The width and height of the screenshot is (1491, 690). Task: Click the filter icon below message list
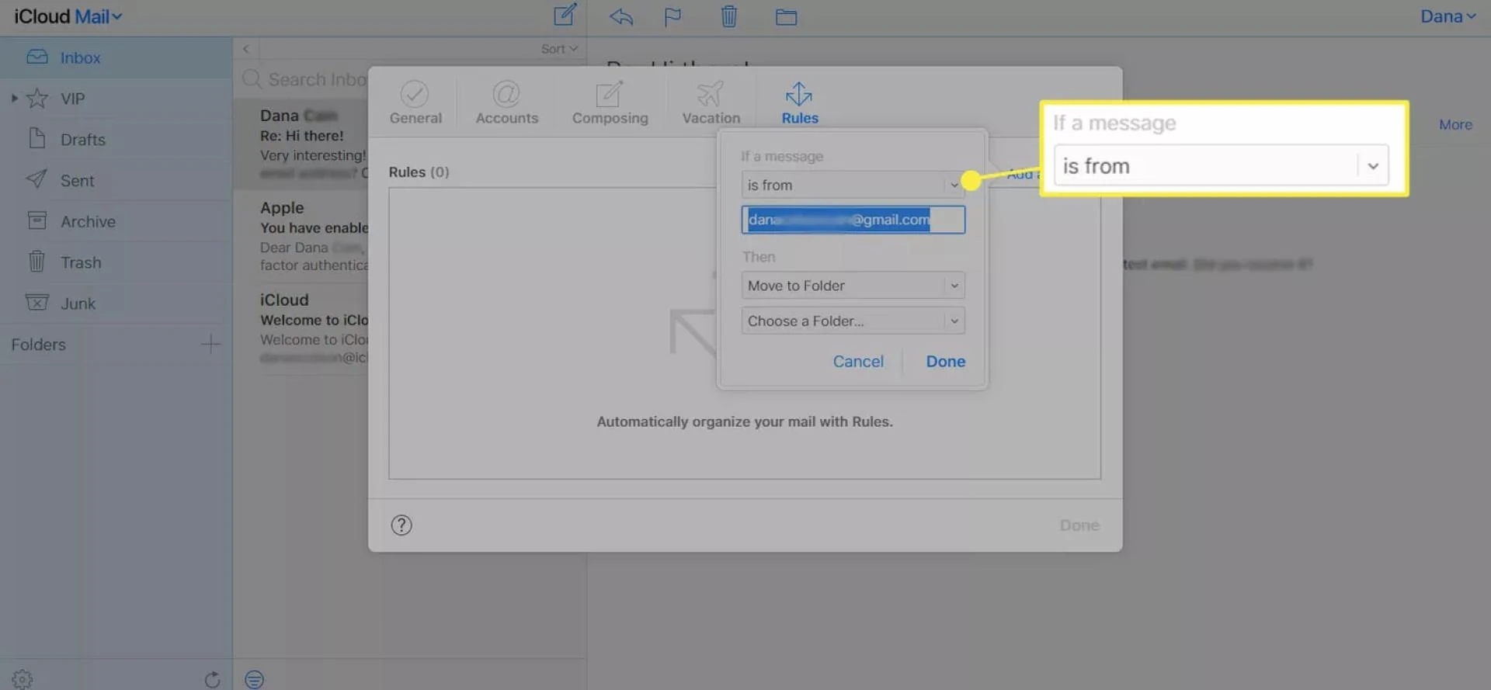pyautogui.click(x=254, y=679)
